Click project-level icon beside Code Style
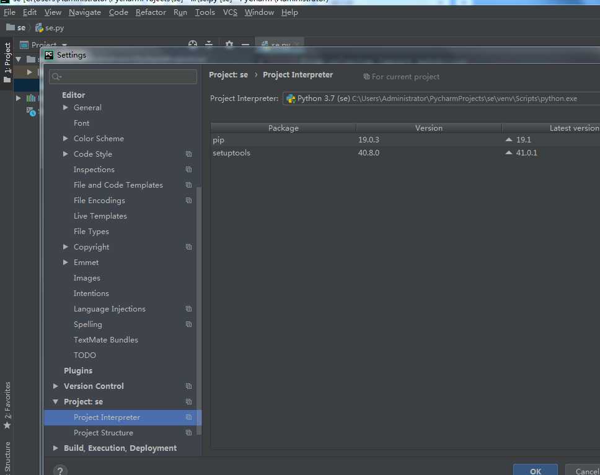Image resolution: width=600 pixels, height=475 pixels. click(188, 154)
